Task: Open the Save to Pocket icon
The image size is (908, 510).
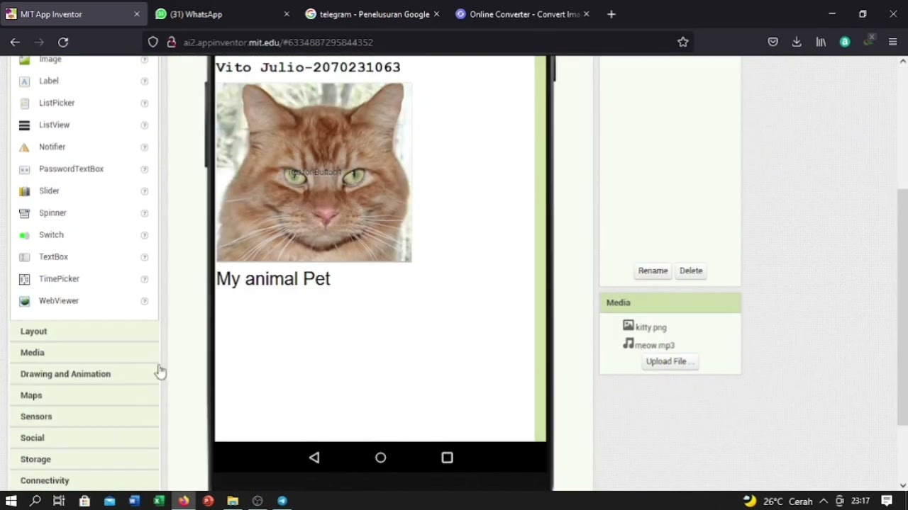Action: point(773,42)
